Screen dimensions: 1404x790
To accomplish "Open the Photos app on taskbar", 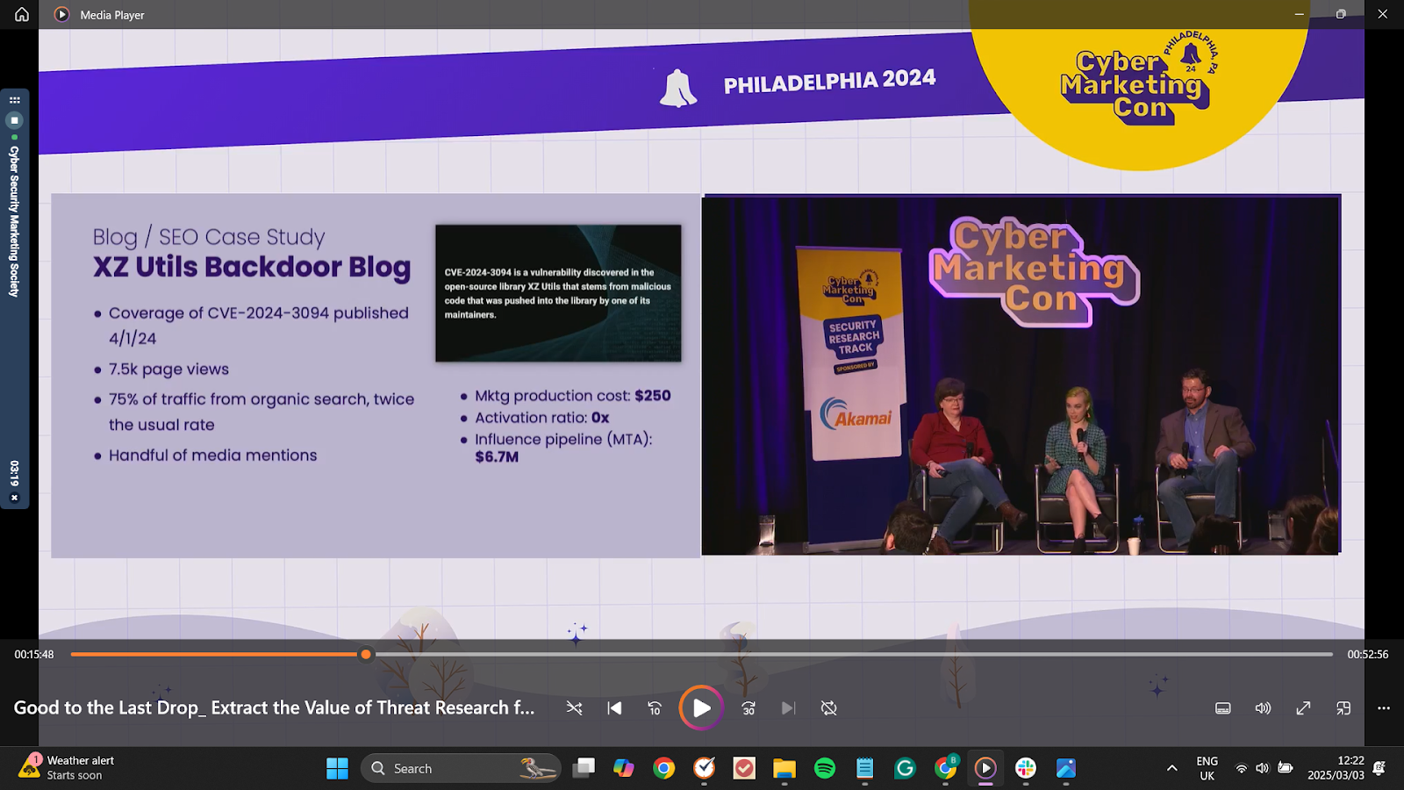I will (1066, 768).
